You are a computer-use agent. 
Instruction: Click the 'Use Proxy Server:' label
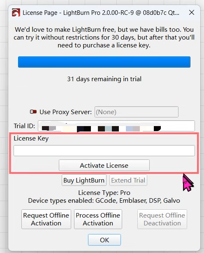tap(66, 112)
